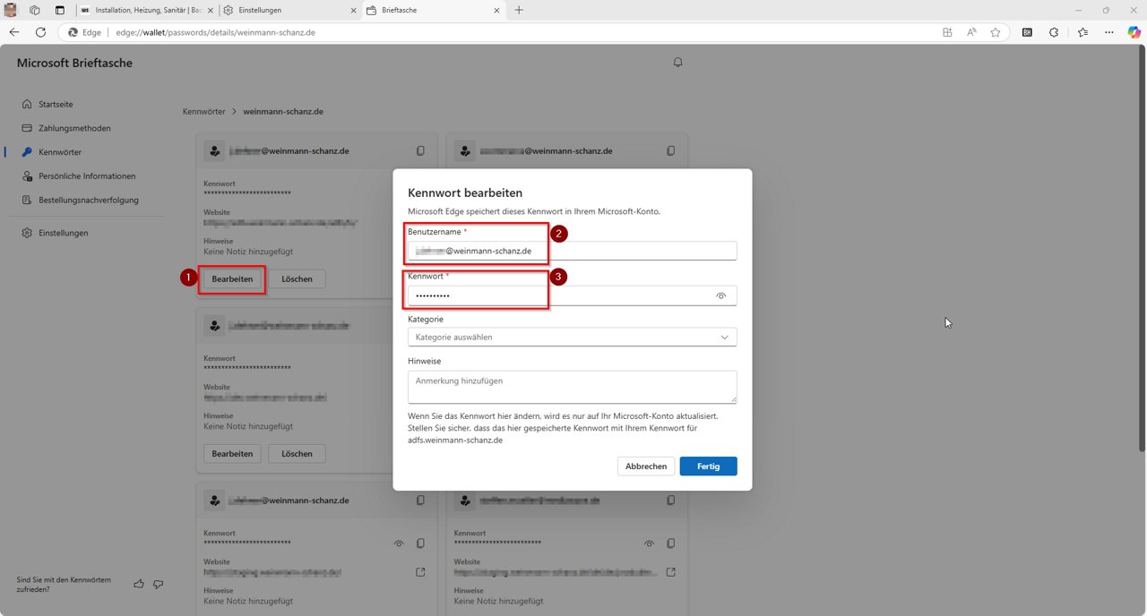Show password of bottom-right password card

pyautogui.click(x=650, y=543)
